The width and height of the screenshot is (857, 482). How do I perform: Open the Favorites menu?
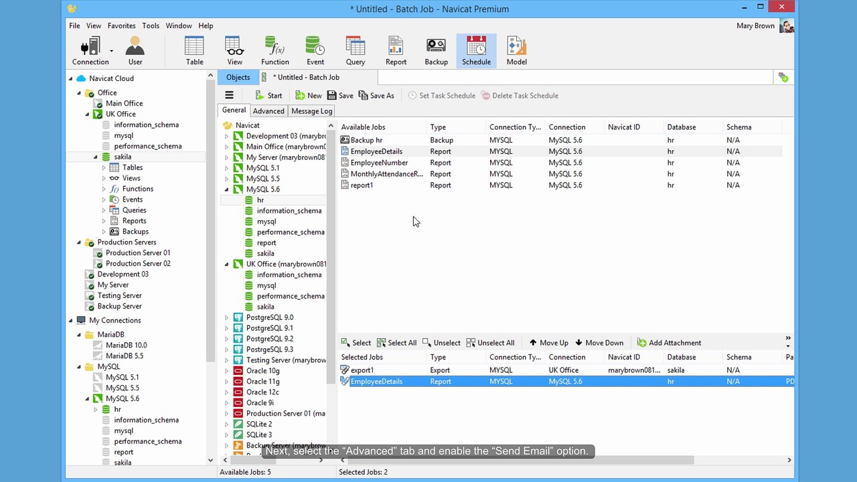pyautogui.click(x=121, y=26)
